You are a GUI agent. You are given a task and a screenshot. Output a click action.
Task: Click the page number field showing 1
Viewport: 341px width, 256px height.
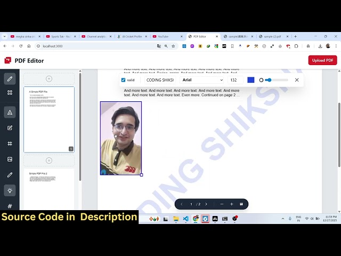(191, 204)
